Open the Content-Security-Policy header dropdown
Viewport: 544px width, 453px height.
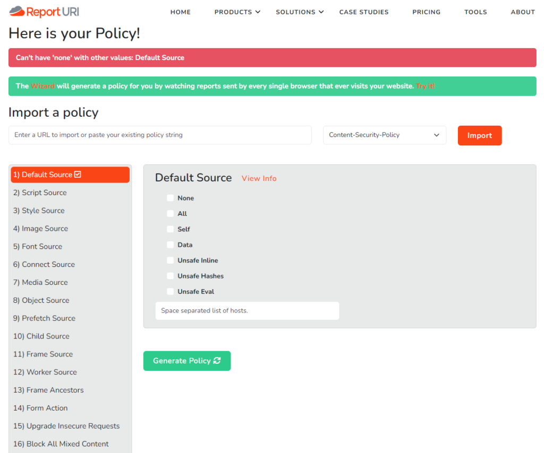pos(384,135)
